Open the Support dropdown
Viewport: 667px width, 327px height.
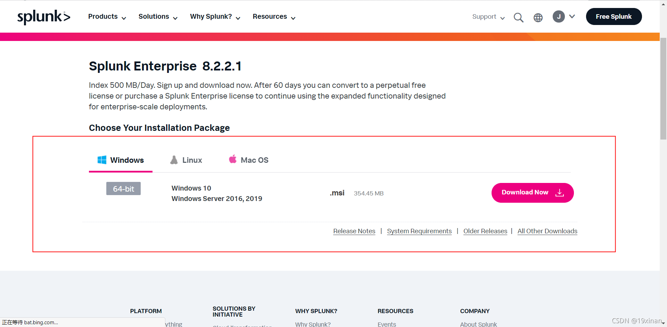488,17
